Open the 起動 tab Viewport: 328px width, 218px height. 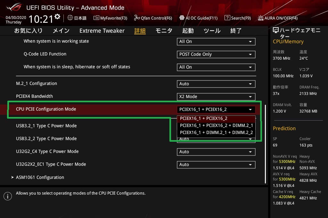pyautogui.click(x=188, y=31)
